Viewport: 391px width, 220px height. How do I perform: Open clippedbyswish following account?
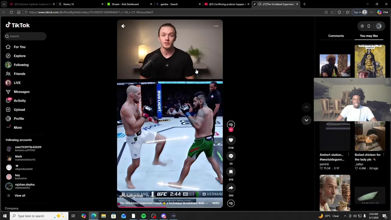[19, 167]
